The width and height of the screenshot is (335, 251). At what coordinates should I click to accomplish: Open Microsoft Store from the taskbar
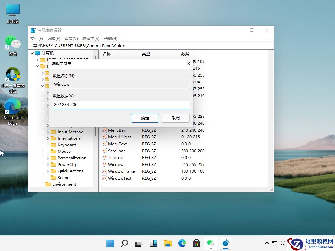[x=196, y=243]
